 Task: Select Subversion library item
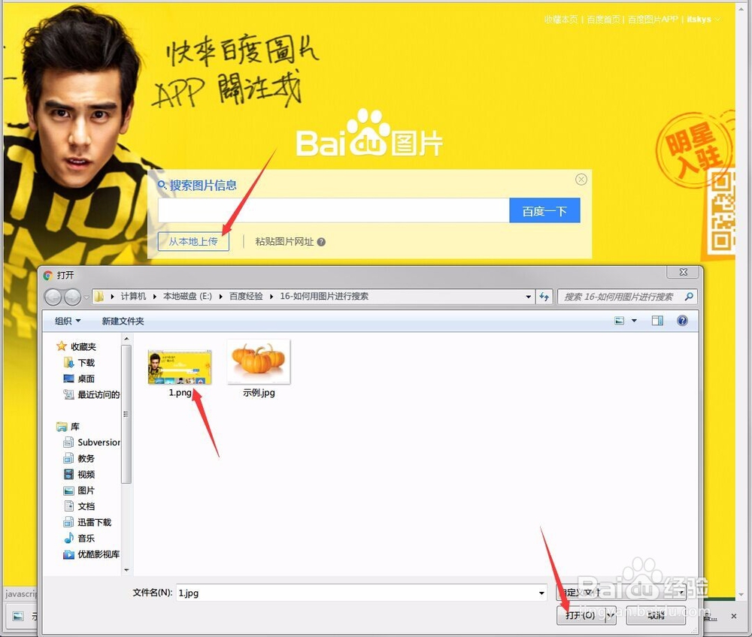[x=92, y=442]
